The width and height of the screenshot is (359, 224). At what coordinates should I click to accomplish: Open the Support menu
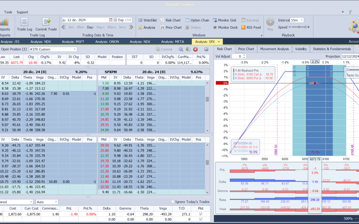pyautogui.click(x=22, y=12)
